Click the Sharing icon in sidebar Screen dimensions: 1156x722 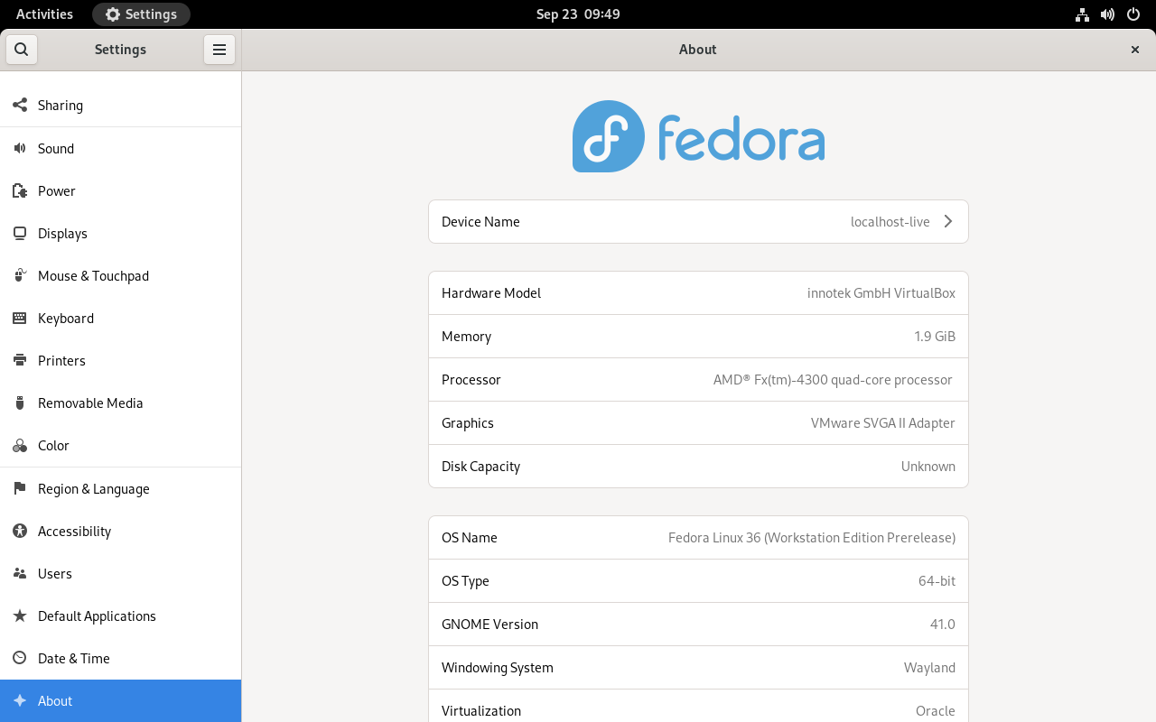pyautogui.click(x=20, y=106)
